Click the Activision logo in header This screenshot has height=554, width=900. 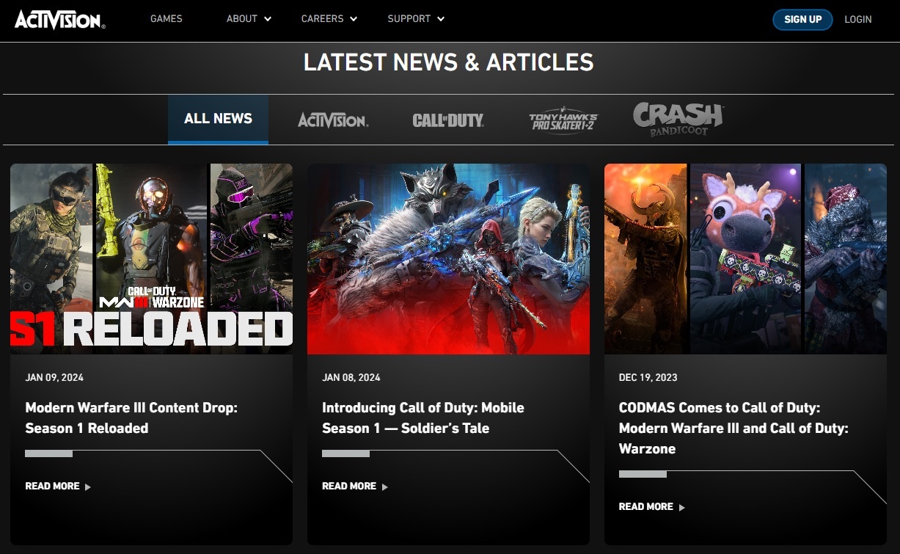[x=59, y=19]
